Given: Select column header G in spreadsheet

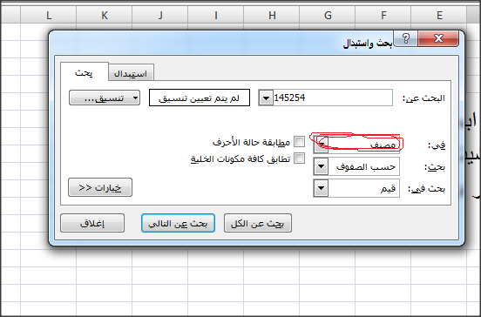Looking at the screenshot, I should coord(328,15).
